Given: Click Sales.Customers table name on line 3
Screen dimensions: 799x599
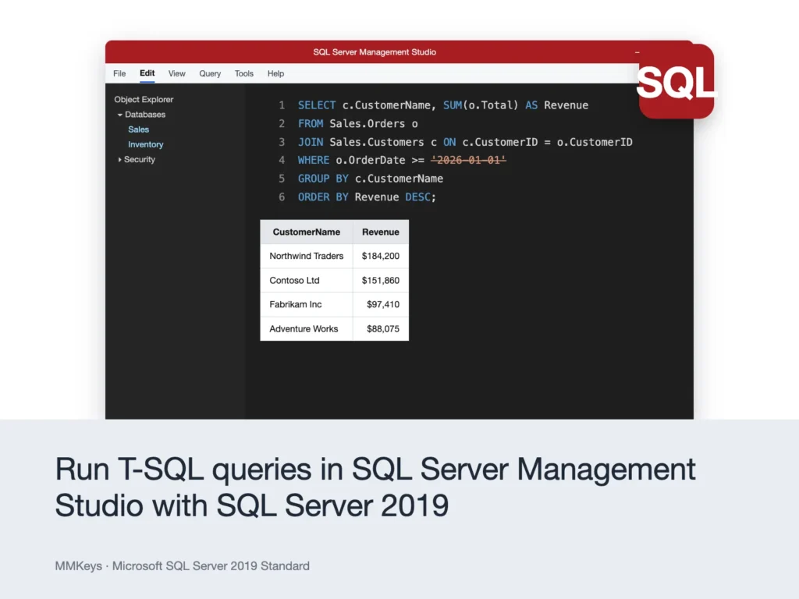Looking at the screenshot, I should point(377,142).
